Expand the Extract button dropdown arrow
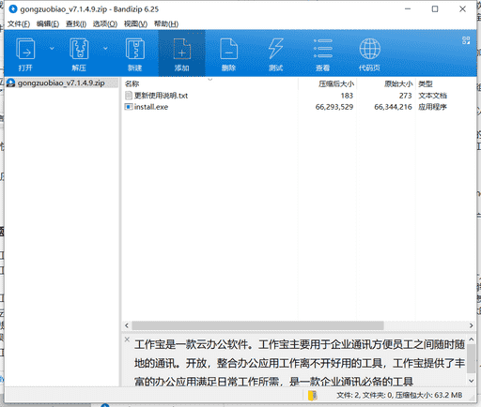This screenshot has height=407, width=481. click(105, 49)
